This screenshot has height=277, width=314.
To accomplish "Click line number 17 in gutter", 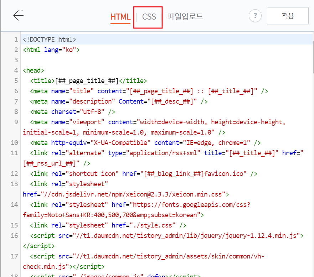I will click(14, 256).
